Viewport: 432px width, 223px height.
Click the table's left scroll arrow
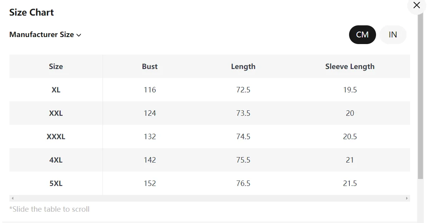point(13,198)
